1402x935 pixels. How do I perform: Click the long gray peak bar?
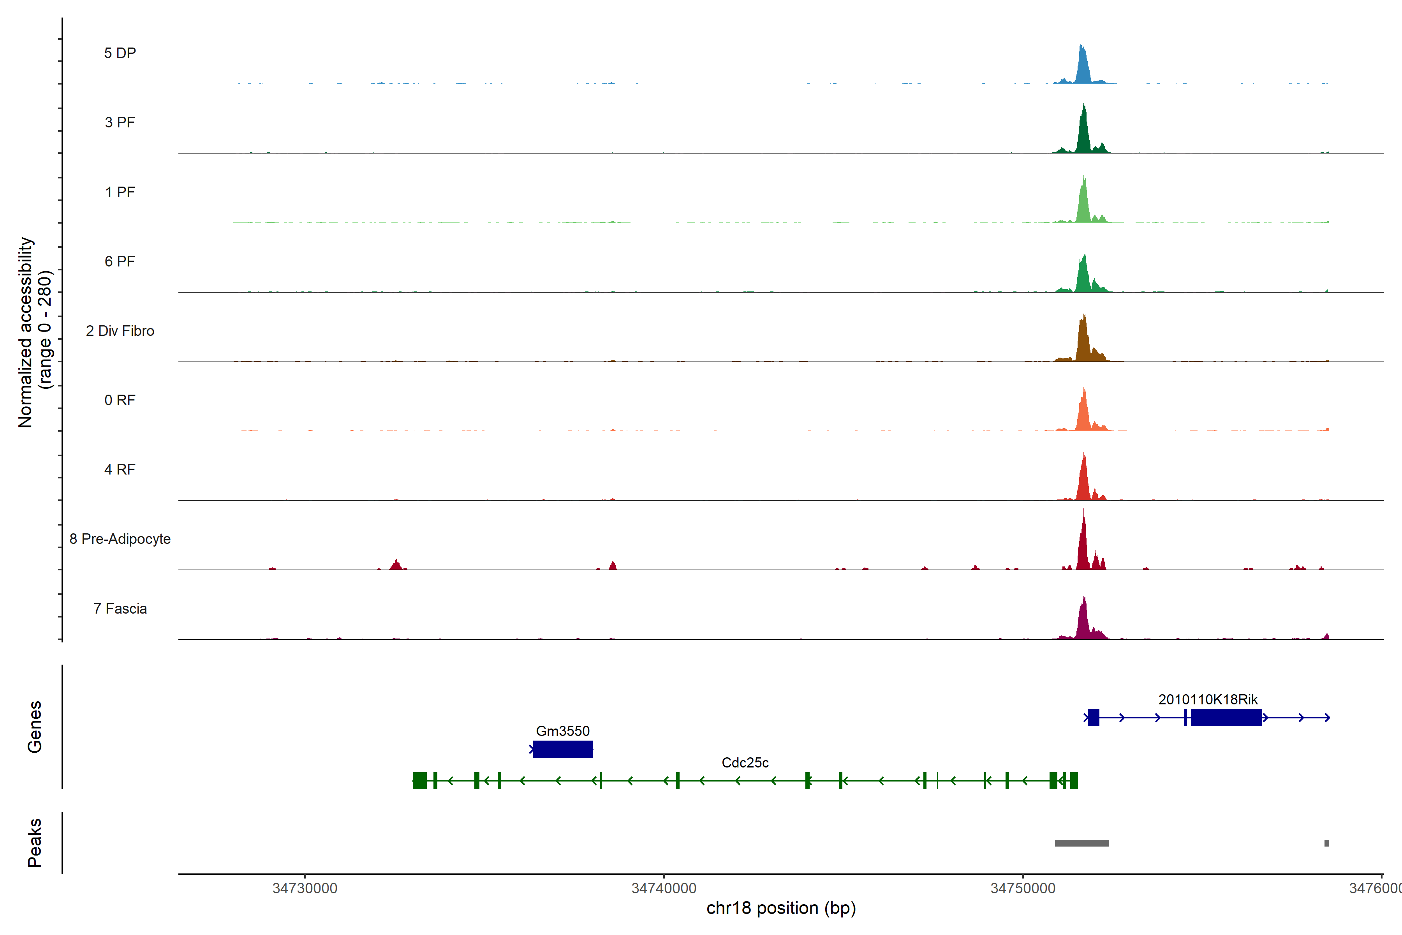(x=1081, y=843)
